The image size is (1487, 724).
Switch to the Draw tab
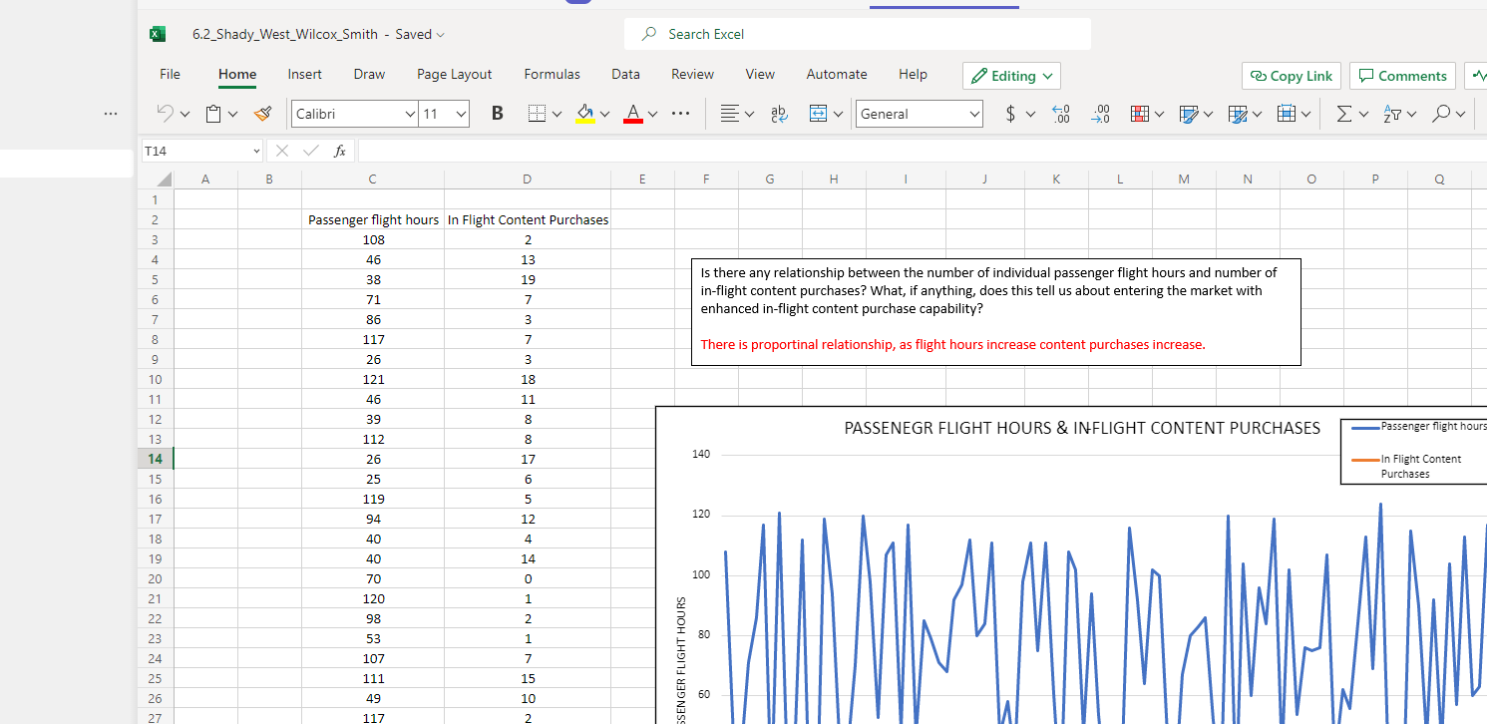tap(369, 75)
